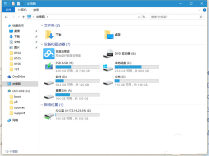The width and height of the screenshot is (209, 156).
Task: Switch to the 计算机 ribbon tab
Action: coord(22,10)
